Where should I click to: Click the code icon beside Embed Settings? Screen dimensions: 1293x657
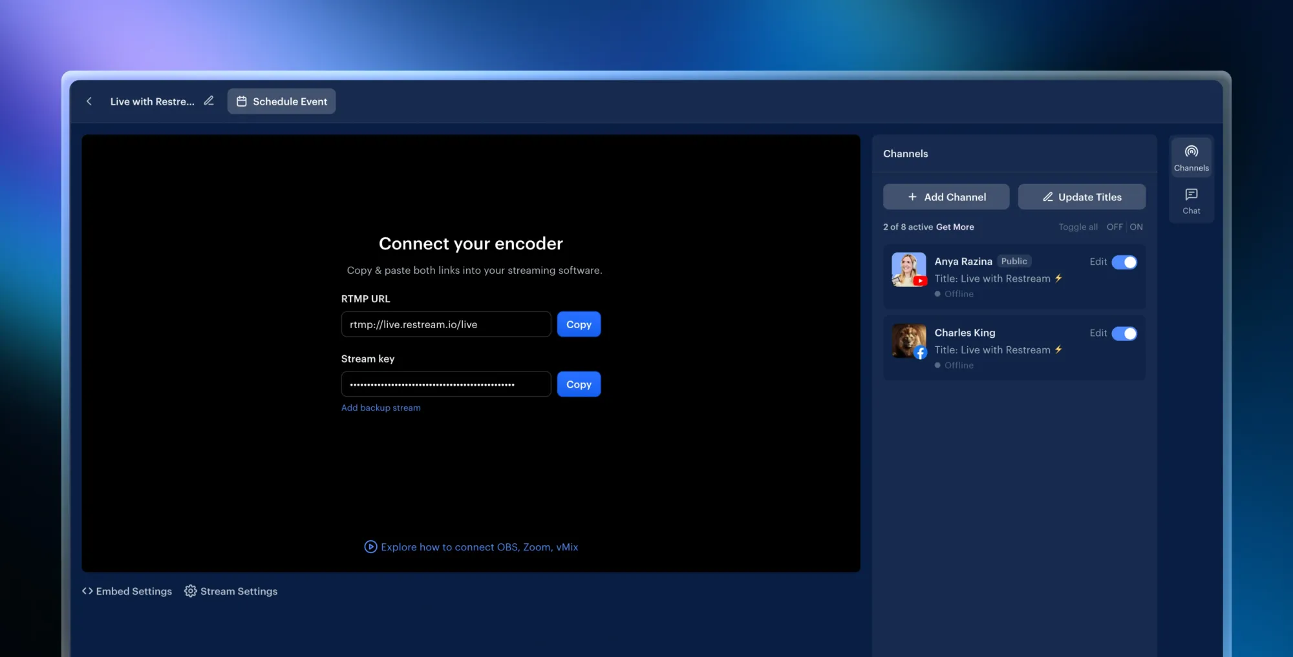[x=87, y=590]
